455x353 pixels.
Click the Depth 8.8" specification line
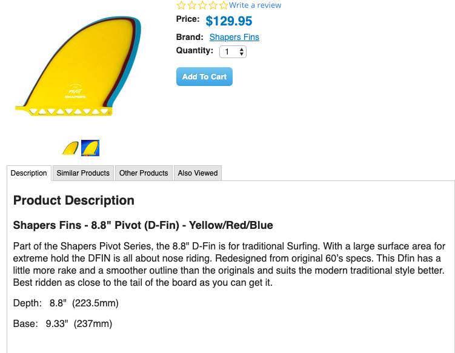(x=66, y=303)
